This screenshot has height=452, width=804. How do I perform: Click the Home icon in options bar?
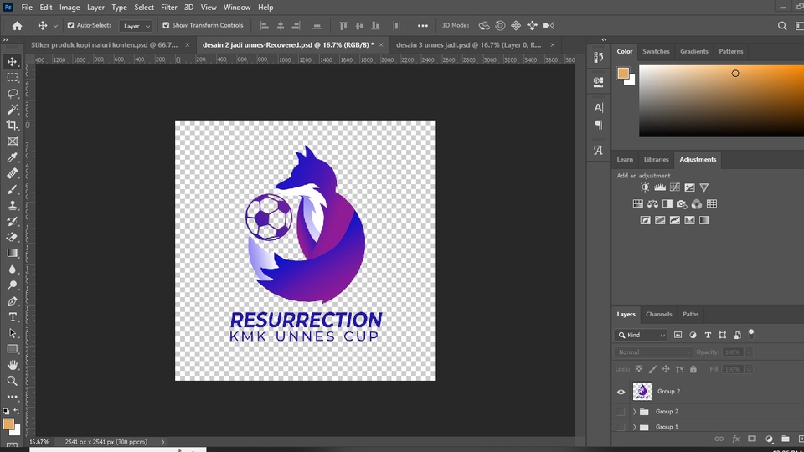click(x=17, y=26)
